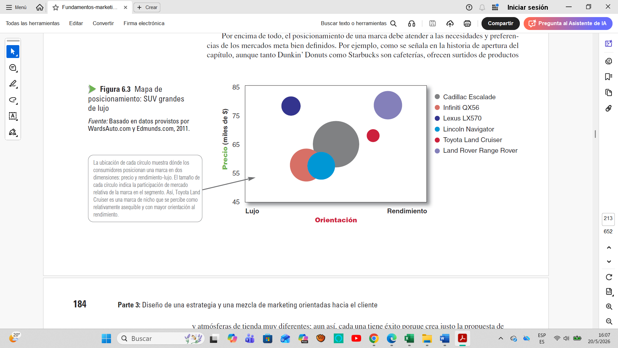Screen dimensions: 618x348
Task: Click the small red Toyota Land Cruiser bubble
Action: [x=373, y=136]
